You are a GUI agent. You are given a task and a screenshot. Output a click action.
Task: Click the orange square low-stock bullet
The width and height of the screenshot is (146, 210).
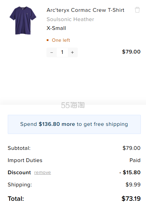[48, 40]
